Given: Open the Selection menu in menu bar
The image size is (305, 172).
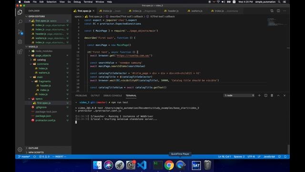Looking at the screenshot, I should coord(51,2).
